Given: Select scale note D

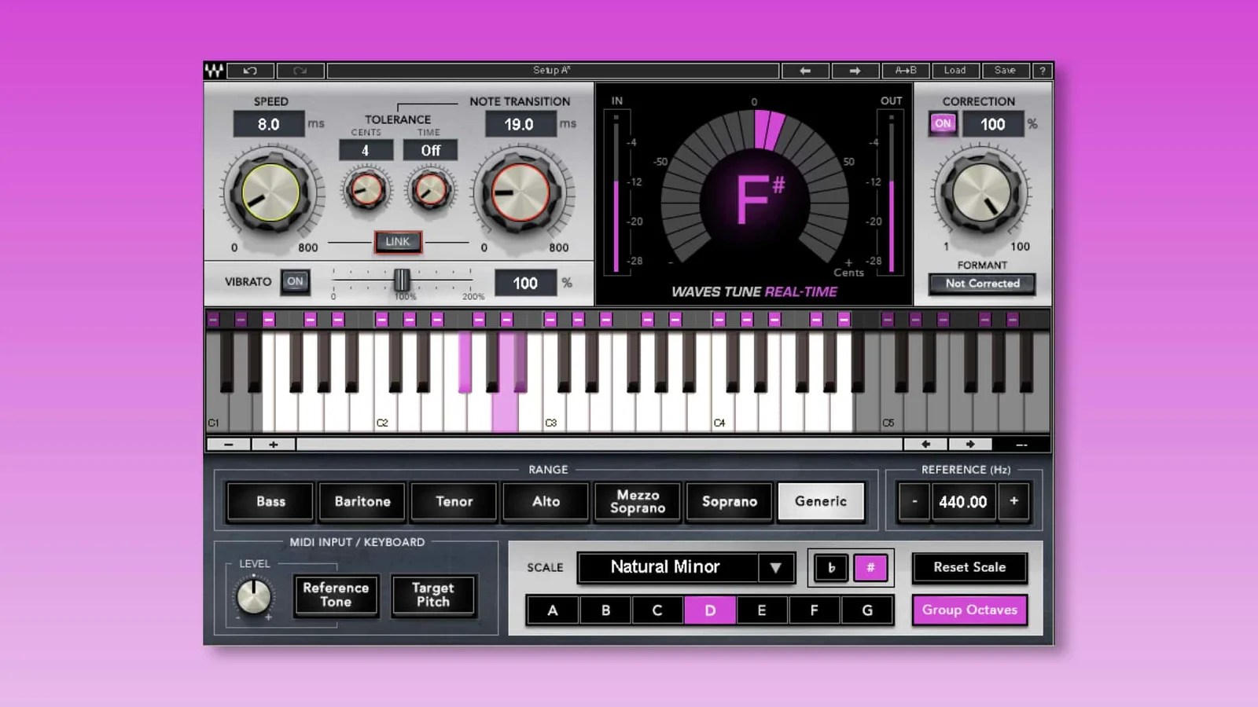Looking at the screenshot, I should [710, 610].
